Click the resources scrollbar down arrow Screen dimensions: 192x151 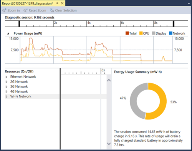109,144
